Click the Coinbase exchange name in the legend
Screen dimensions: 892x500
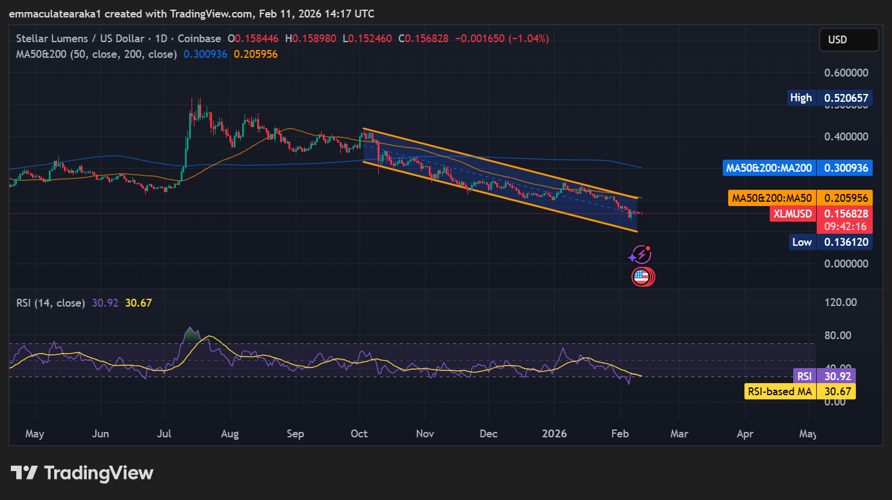(199, 38)
